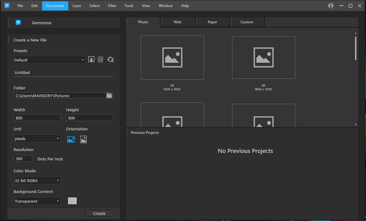Delete preset with trash icon
The width and height of the screenshot is (366, 221).
pos(101,60)
